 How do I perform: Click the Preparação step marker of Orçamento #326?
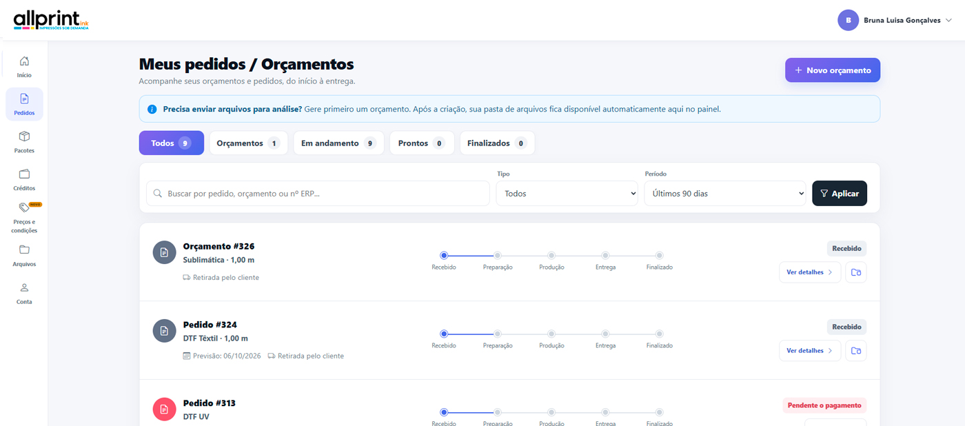[498, 255]
